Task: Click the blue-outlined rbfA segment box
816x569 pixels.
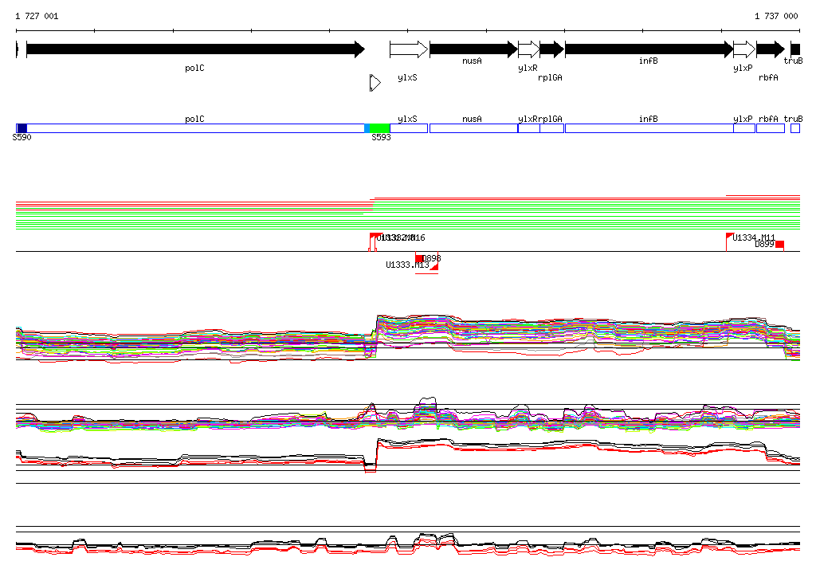Action: [771, 128]
